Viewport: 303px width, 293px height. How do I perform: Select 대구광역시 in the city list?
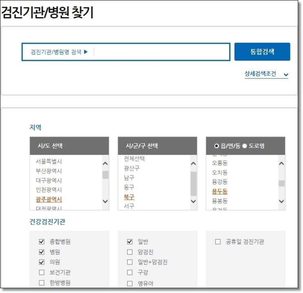49,180
